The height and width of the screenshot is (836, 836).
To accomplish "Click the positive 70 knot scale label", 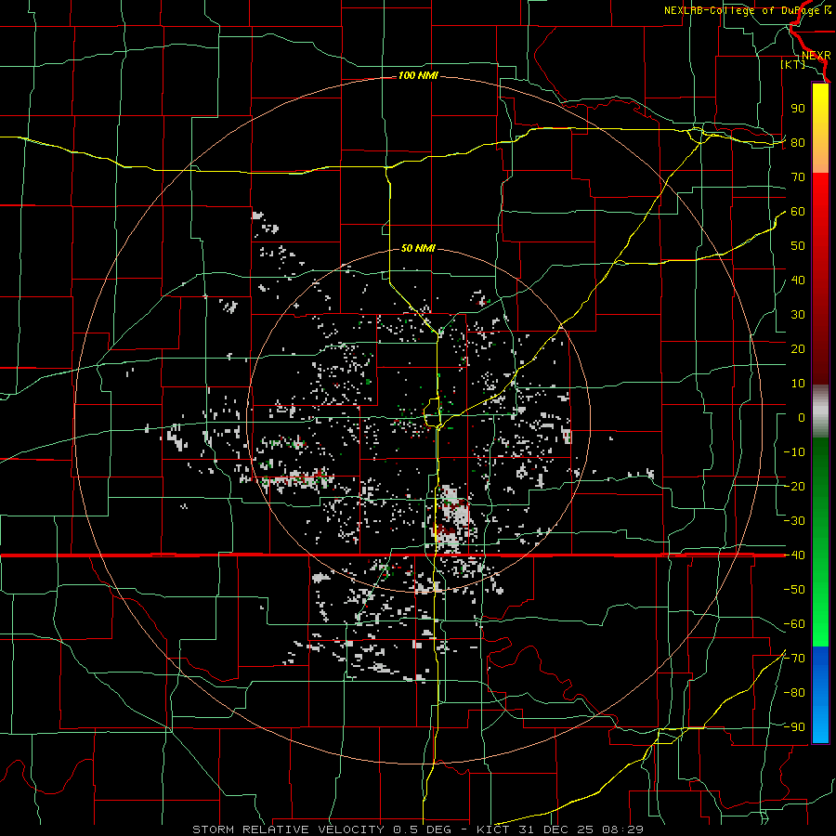I will coord(798,177).
